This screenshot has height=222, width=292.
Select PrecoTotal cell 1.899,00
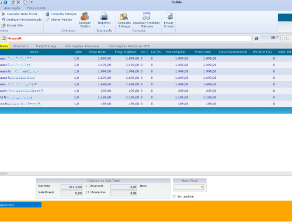203,58
